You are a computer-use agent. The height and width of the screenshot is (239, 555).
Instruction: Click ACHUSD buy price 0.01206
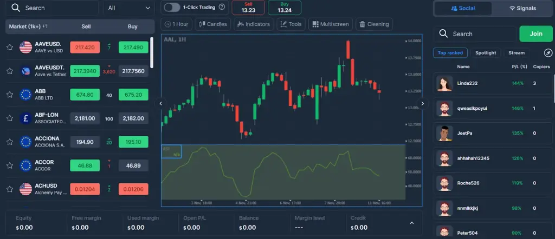coord(133,189)
